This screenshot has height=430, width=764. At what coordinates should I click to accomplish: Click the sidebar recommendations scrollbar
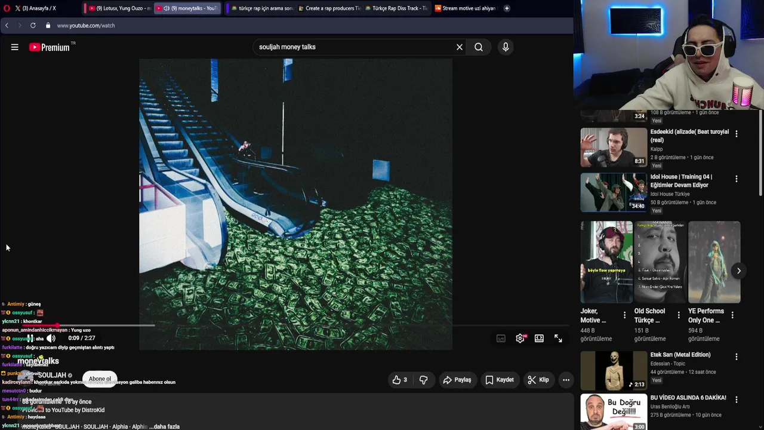coord(760,153)
